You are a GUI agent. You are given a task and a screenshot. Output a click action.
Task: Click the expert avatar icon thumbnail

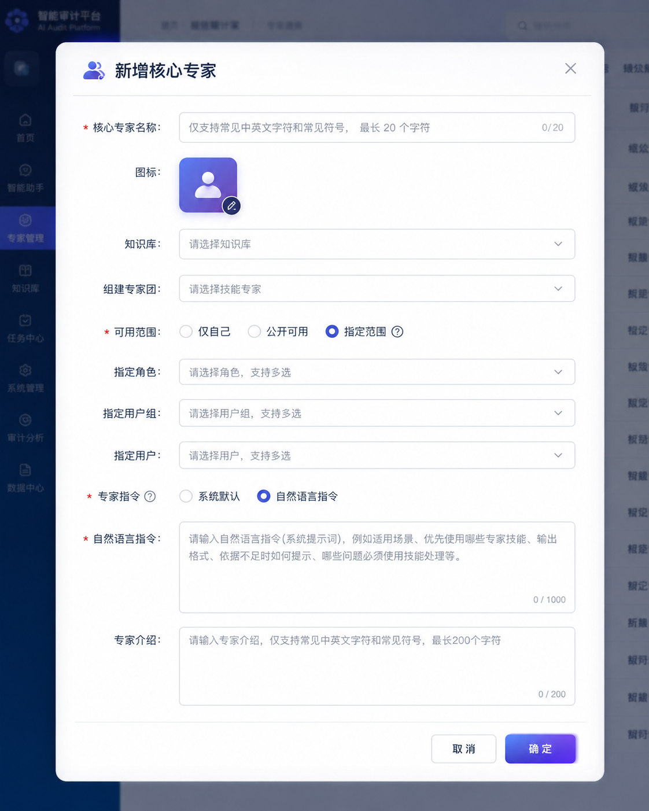[x=208, y=185]
